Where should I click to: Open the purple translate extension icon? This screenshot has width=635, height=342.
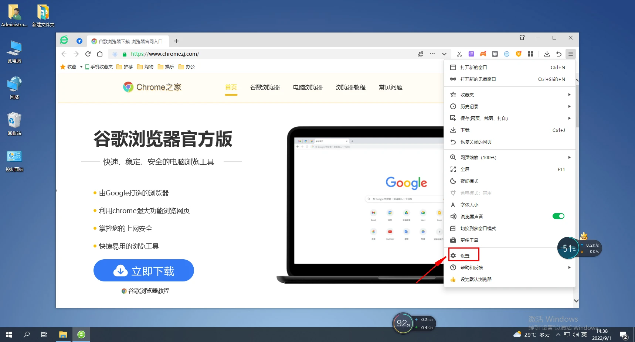tap(471, 54)
